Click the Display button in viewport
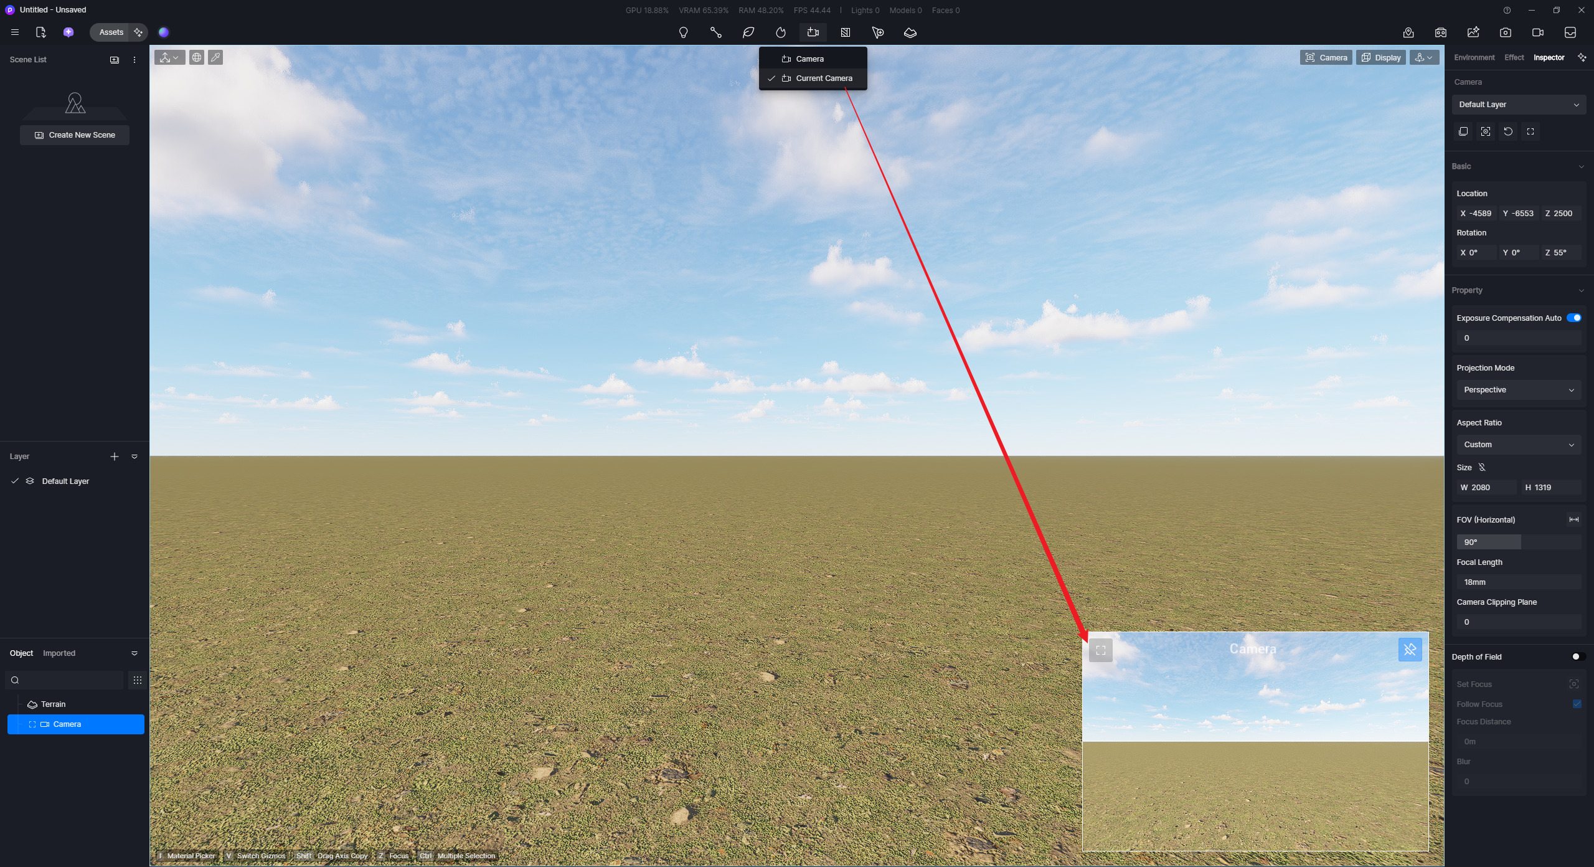 click(x=1380, y=57)
